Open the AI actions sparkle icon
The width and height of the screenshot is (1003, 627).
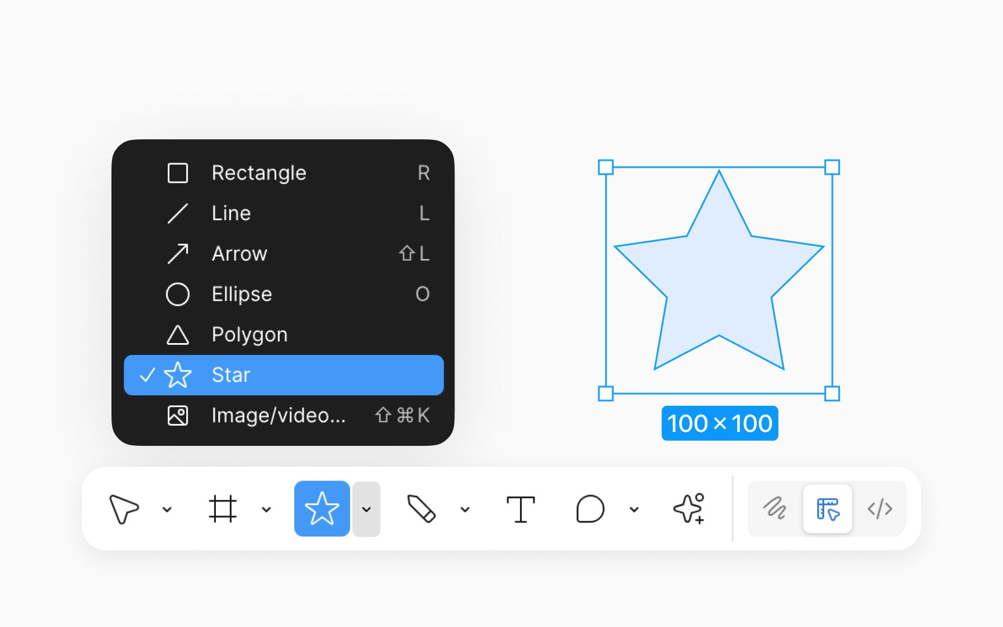690,509
